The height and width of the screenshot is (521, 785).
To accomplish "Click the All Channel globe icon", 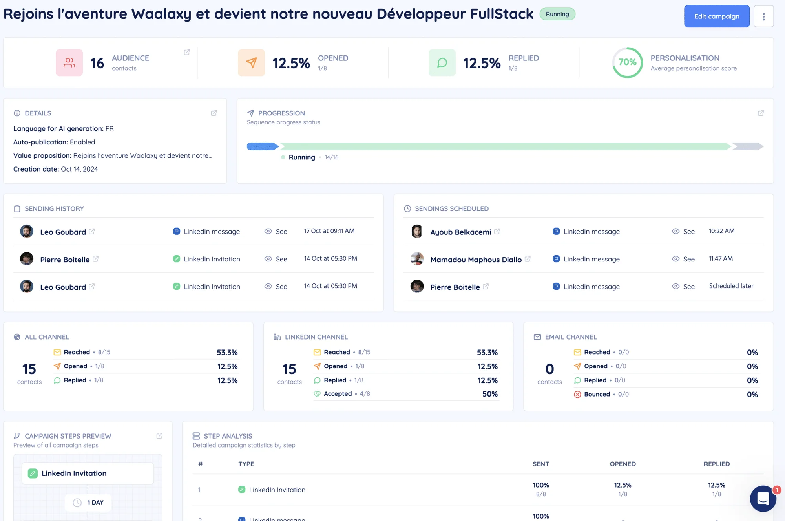I will 17,337.
